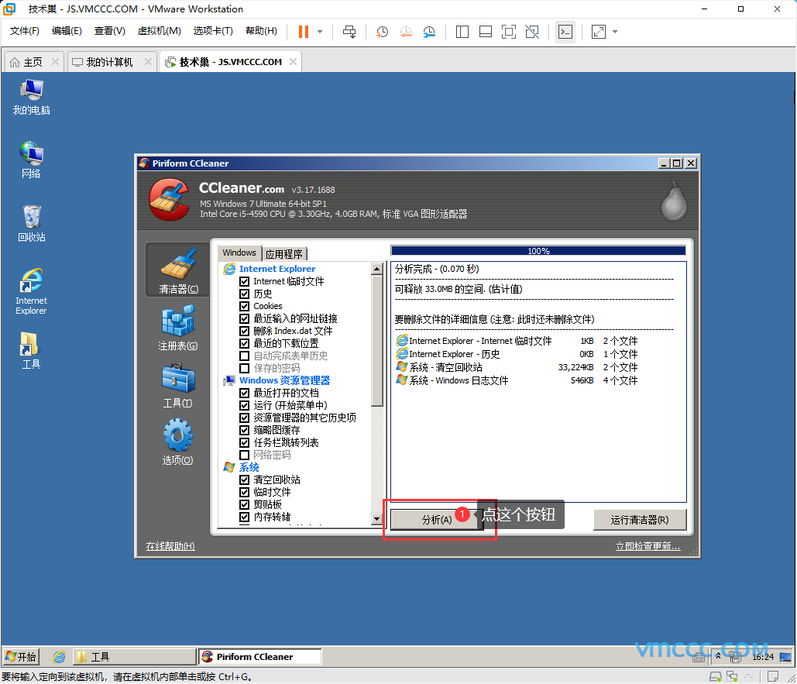This screenshot has width=797, height=684.
Task: Click the 100% analysis progress bar
Action: [538, 250]
